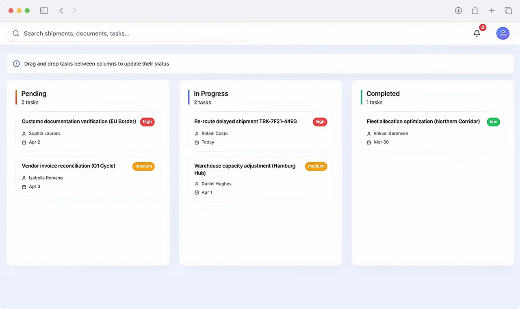Open the Warehouse capacity adjustment task
Viewport: 520px width, 309px height.
[261, 179]
